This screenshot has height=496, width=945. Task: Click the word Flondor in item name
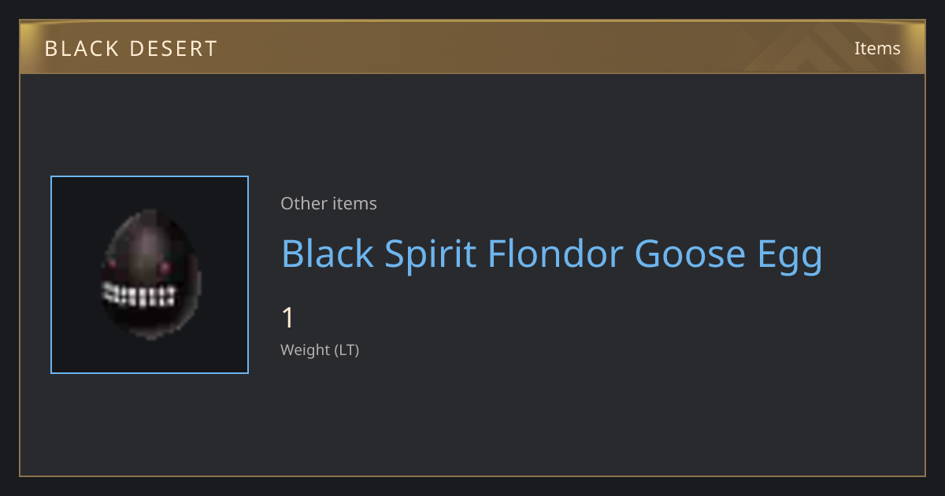556,254
